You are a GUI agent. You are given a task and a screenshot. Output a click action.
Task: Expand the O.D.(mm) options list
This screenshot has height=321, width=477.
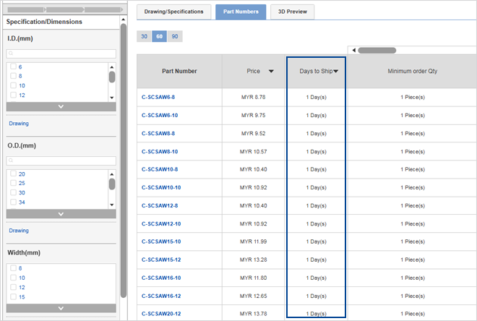tap(61, 213)
